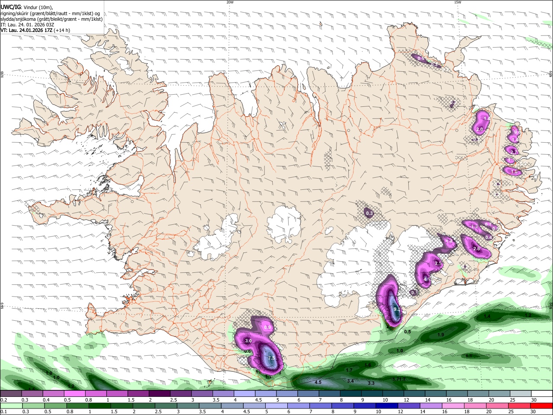Click the 'slydda/snjókoma' legend description line
Image resolution: width=553 pixels, height=415 pixels.
point(51,19)
